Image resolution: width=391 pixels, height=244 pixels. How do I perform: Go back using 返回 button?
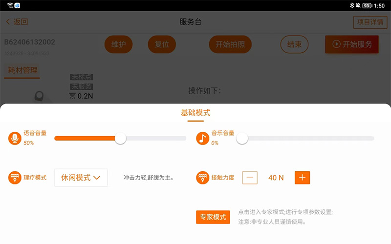coord(17,22)
